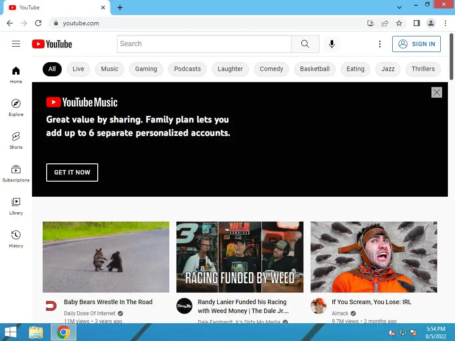The height and width of the screenshot is (341, 455).
Task: Select the Thrillers filter chip
Action: pyautogui.click(x=423, y=69)
